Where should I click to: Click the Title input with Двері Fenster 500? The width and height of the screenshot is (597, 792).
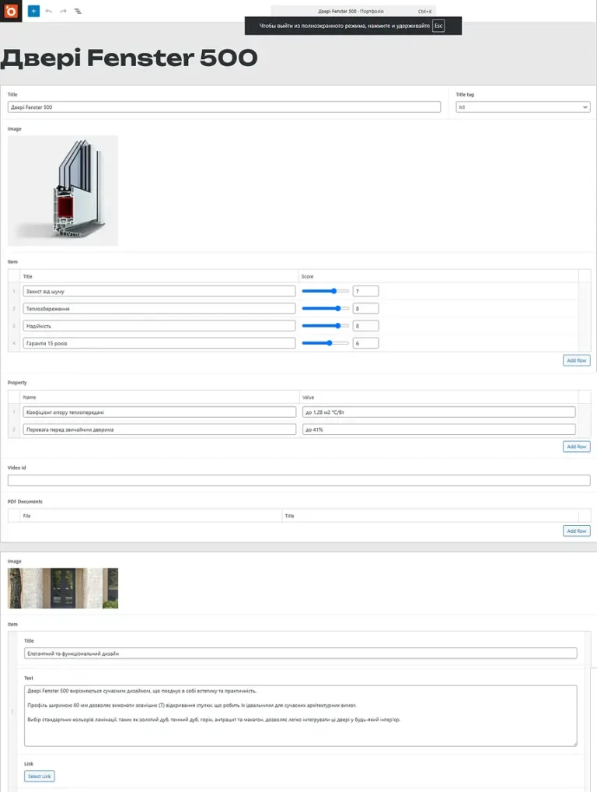point(224,107)
